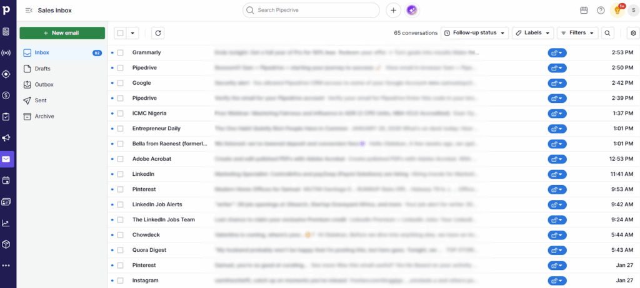Check the Quora Digest email checkbox
Screen dimensions: 640x288
coord(121,250)
